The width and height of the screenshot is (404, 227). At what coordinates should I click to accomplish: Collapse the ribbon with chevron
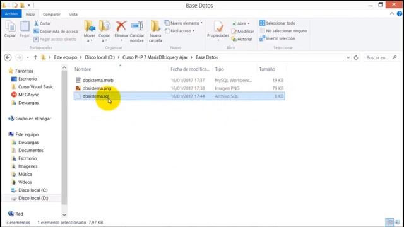pyautogui.click(x=392, y=14)
